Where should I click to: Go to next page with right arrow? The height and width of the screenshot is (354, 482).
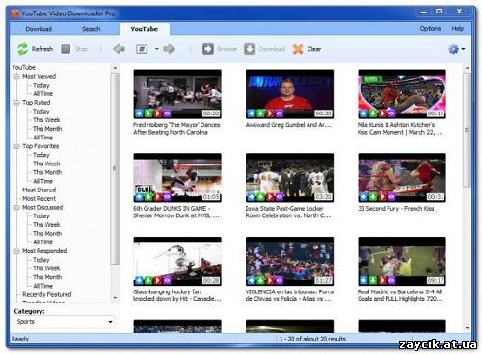[x=169, y=49]
